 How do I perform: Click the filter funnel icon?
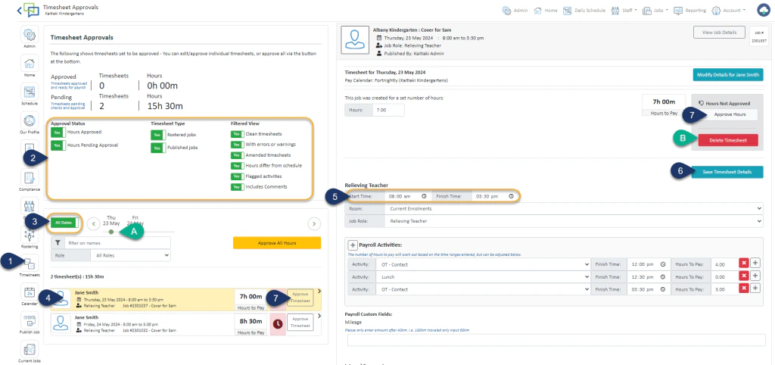coord(58,243)
